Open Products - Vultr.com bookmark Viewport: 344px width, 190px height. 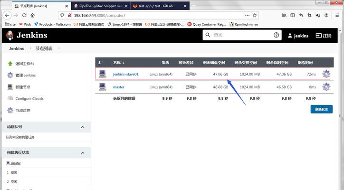pos(52,24)
